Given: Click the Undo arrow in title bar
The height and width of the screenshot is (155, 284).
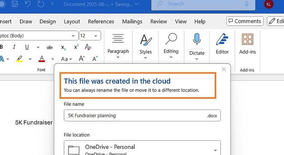Looking at the screenshot, I should click(x=28, y=4).
